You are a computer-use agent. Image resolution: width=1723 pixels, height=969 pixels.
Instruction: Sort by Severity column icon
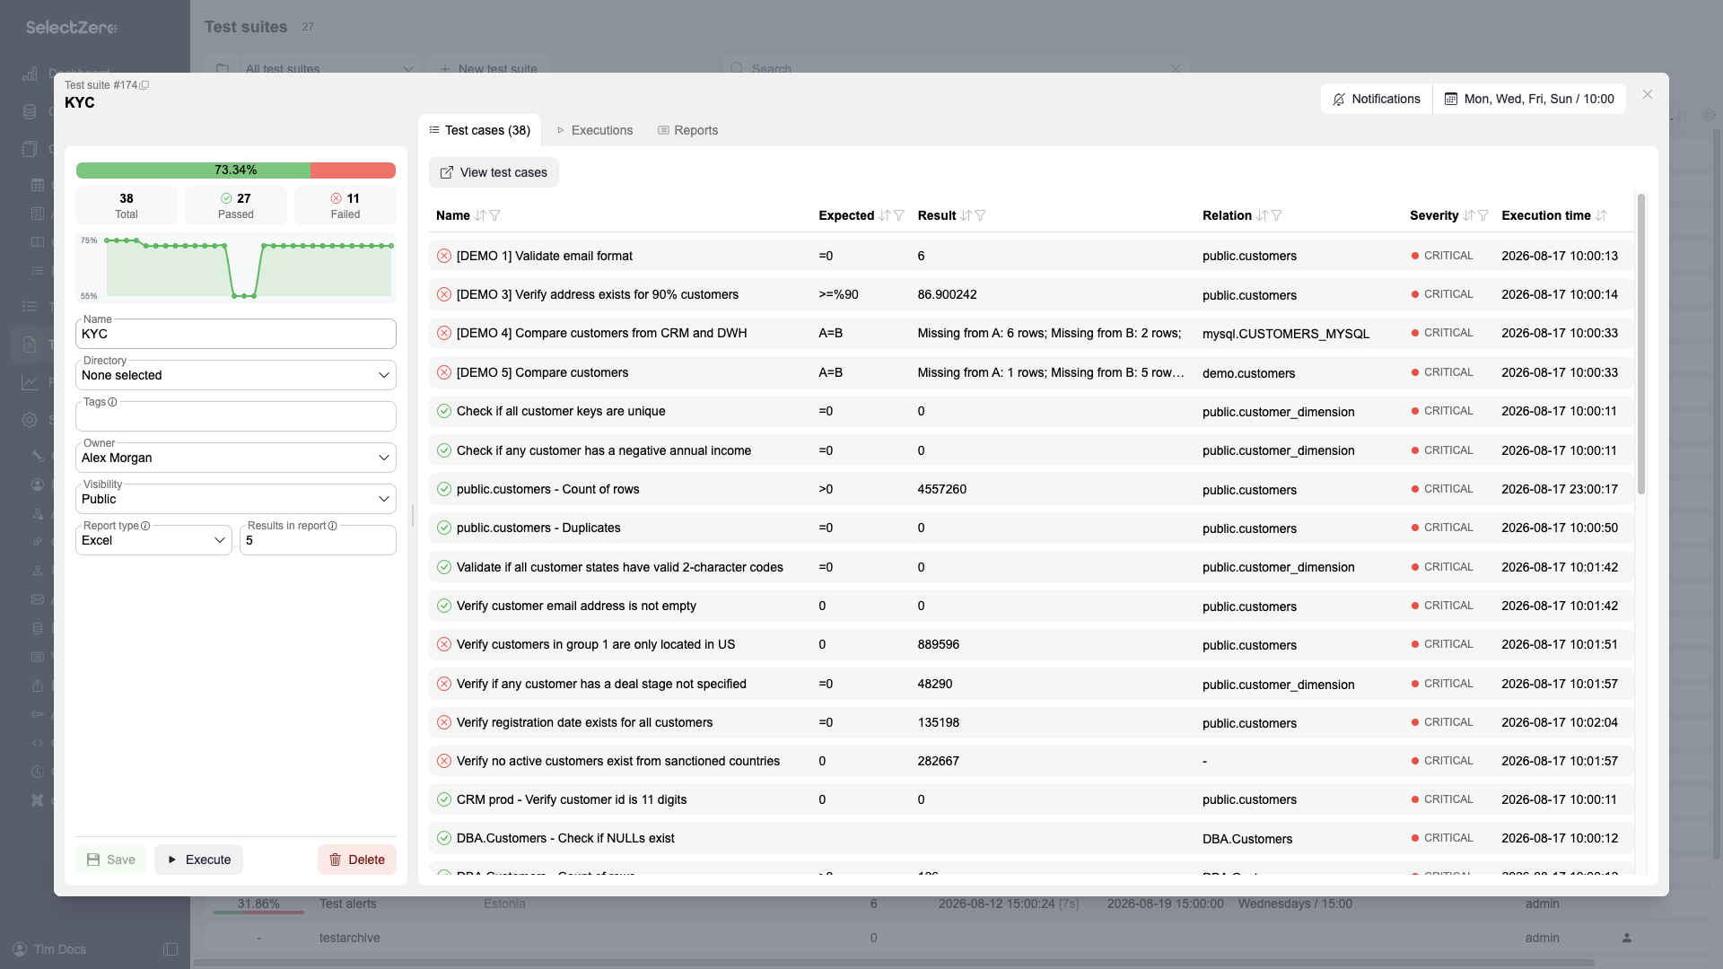tap(1468, 215)
